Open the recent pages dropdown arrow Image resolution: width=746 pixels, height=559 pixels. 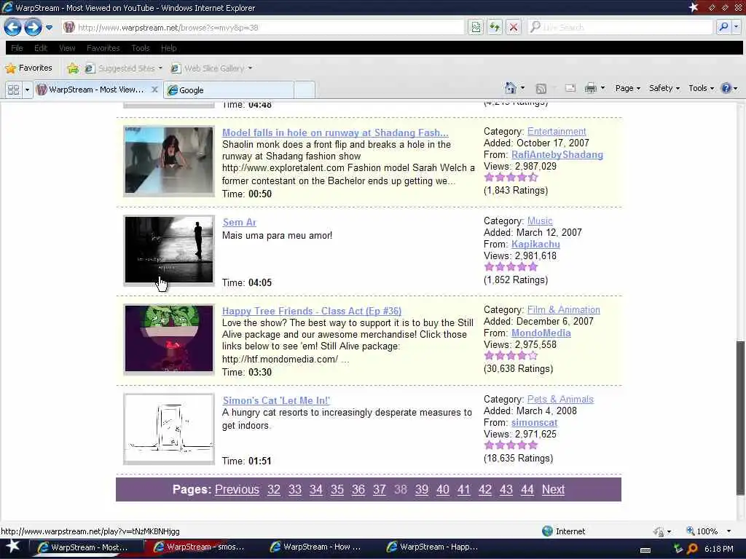[x=49, y=28]
